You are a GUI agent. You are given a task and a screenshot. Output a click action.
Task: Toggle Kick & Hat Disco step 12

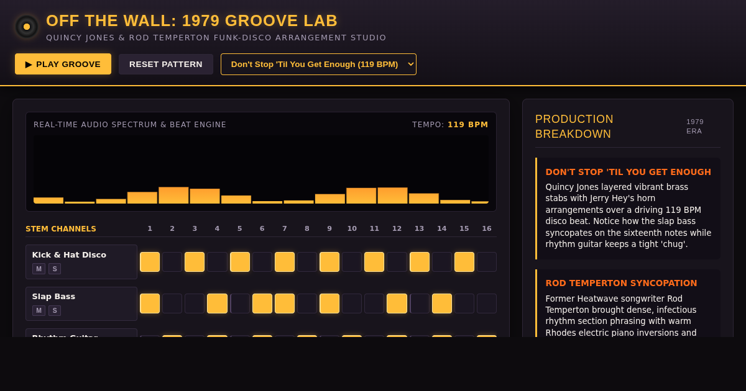tap(397, 262)
